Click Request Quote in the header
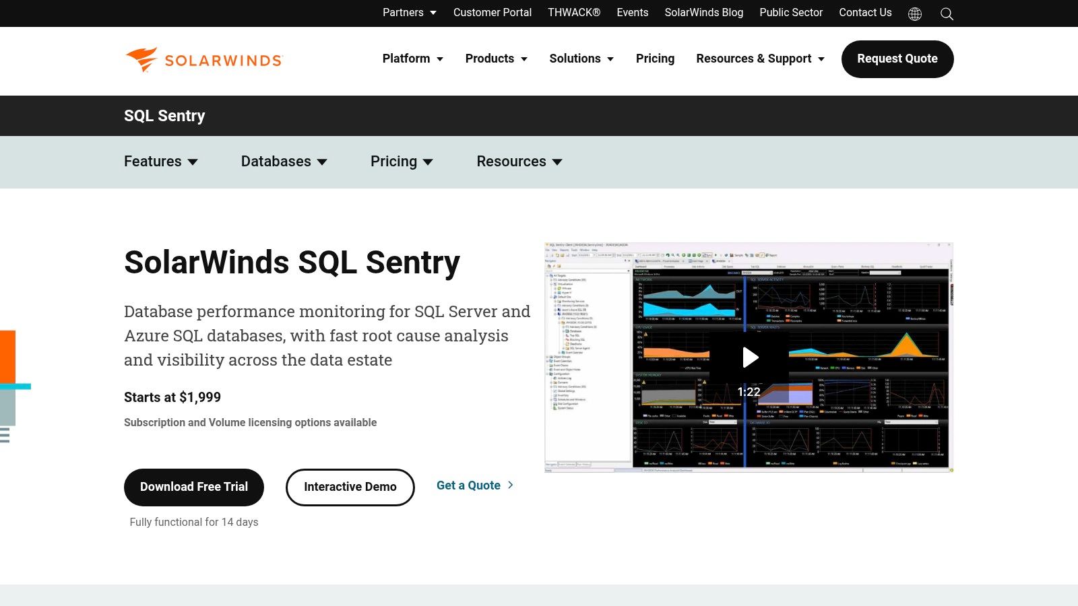 897,59
